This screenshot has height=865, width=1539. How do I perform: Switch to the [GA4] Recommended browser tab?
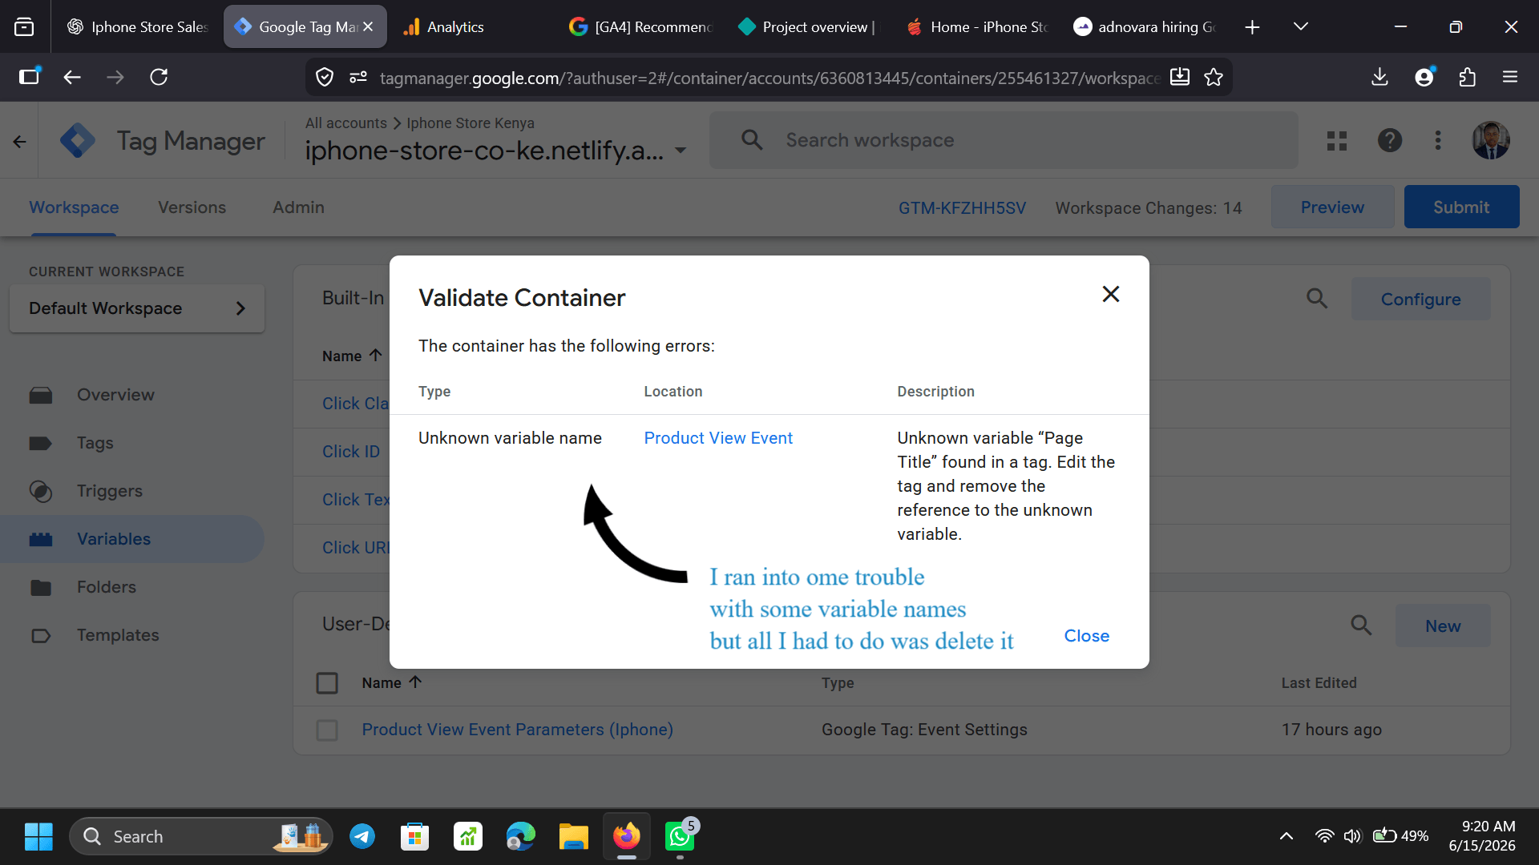click(x=641, y=26)
